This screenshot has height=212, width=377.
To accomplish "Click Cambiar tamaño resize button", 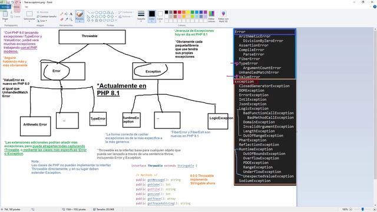I will [47, 16].
